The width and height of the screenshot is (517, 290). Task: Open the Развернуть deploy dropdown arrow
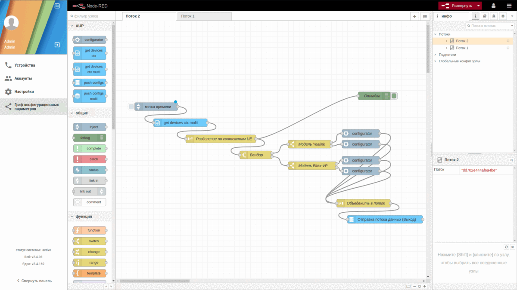(479, 6)
